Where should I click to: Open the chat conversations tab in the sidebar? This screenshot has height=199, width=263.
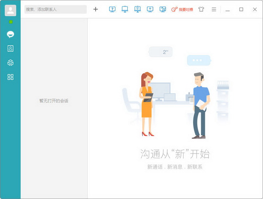10,34
